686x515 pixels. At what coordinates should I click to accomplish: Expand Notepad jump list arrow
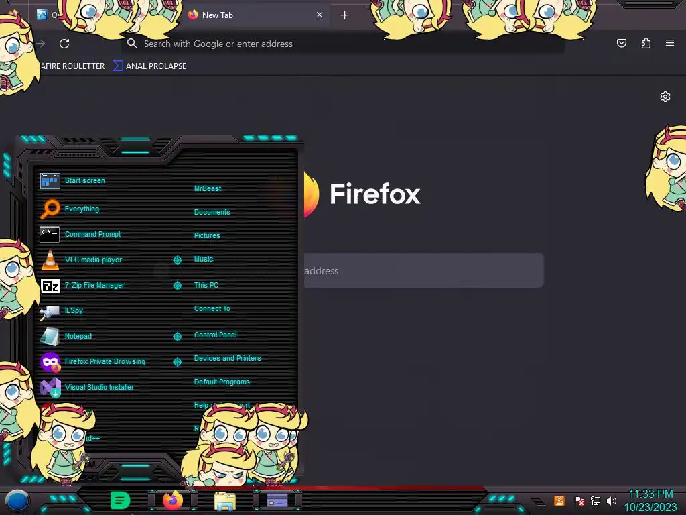(x=177, y=337)
